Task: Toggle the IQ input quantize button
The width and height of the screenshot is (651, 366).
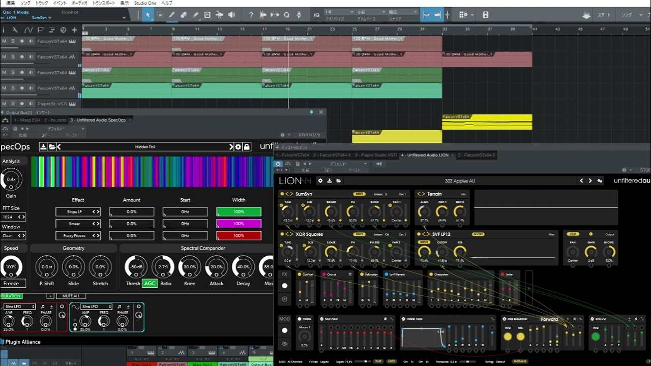Action: tap(317, 15)
